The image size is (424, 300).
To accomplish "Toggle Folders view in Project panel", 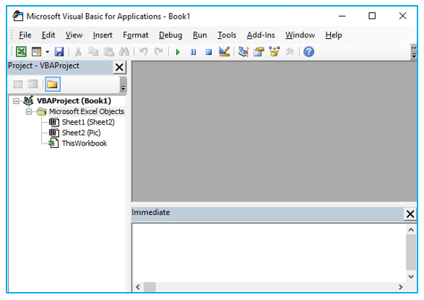I will click(53, 84).
